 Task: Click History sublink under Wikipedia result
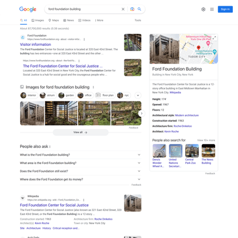(46, 228)
